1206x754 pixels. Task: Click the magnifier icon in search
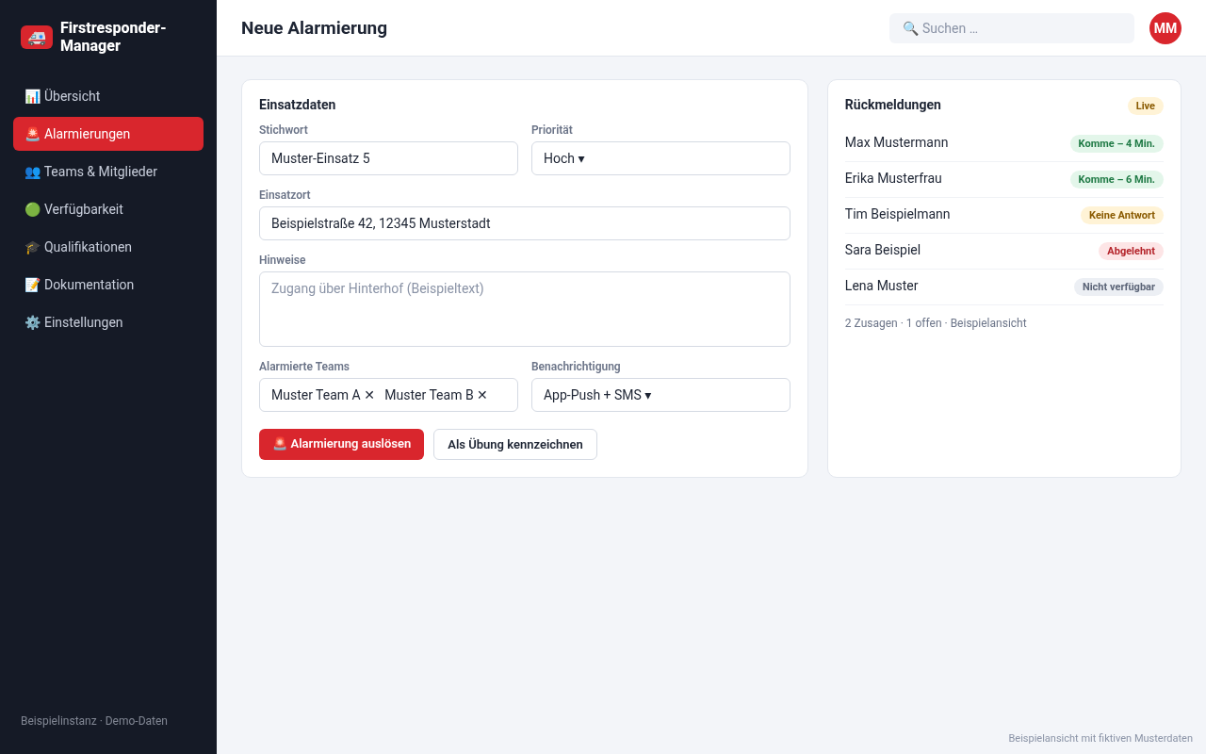click(910, 28)
